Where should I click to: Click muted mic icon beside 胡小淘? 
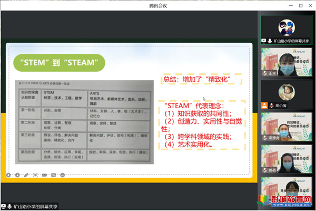pos(271,105)
